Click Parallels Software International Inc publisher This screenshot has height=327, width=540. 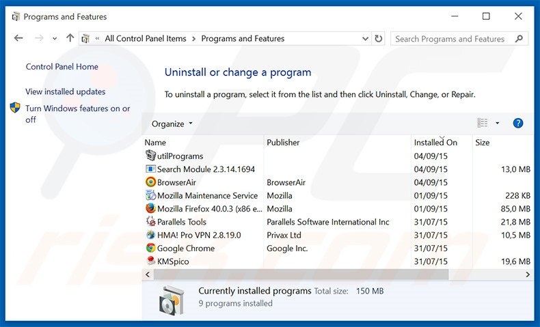pyautogui.click(x=328, y=222)
